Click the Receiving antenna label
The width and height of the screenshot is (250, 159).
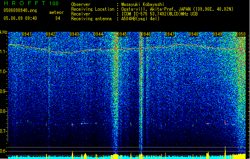(91, 19)
